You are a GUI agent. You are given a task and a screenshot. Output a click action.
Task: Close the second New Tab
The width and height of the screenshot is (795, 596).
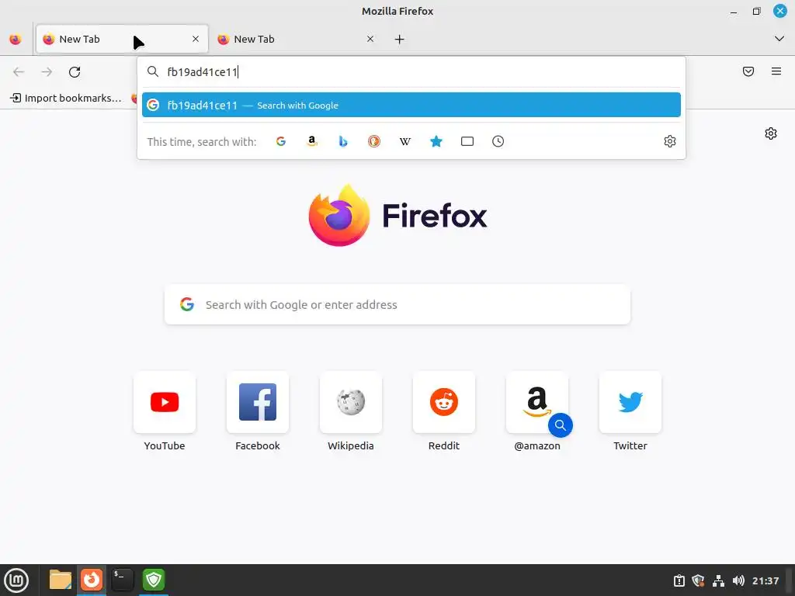(370, 39)
